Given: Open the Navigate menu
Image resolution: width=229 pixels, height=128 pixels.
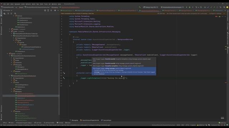Looking at the screenshot, I should 18,4.
